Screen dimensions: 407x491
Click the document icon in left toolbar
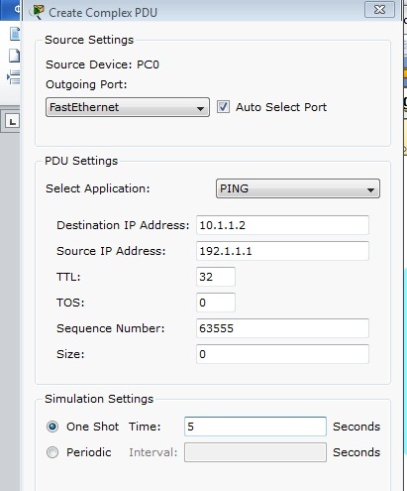click(x=15, y=34)
